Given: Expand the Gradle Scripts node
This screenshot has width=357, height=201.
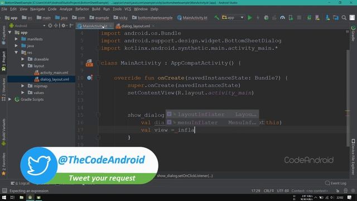Looking at the screenshot, I should 9,99.
